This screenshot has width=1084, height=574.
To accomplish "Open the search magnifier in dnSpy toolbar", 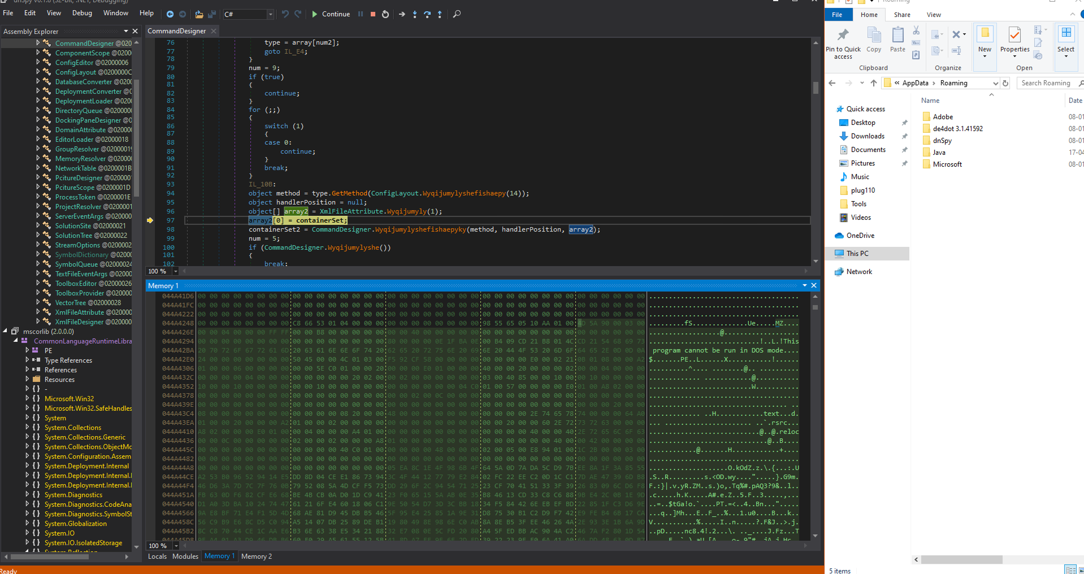I will (x=457, y=14).
